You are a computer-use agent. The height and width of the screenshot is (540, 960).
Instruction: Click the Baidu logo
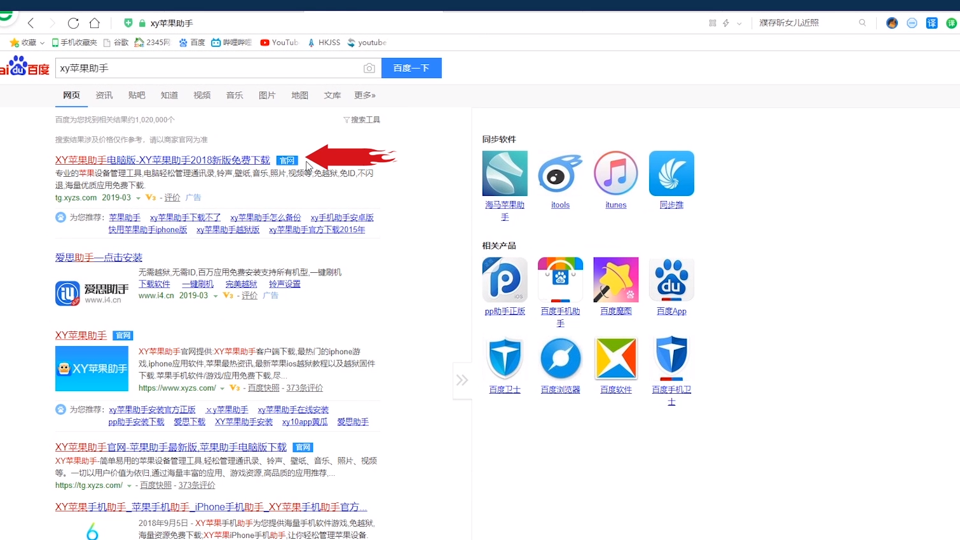25,66
